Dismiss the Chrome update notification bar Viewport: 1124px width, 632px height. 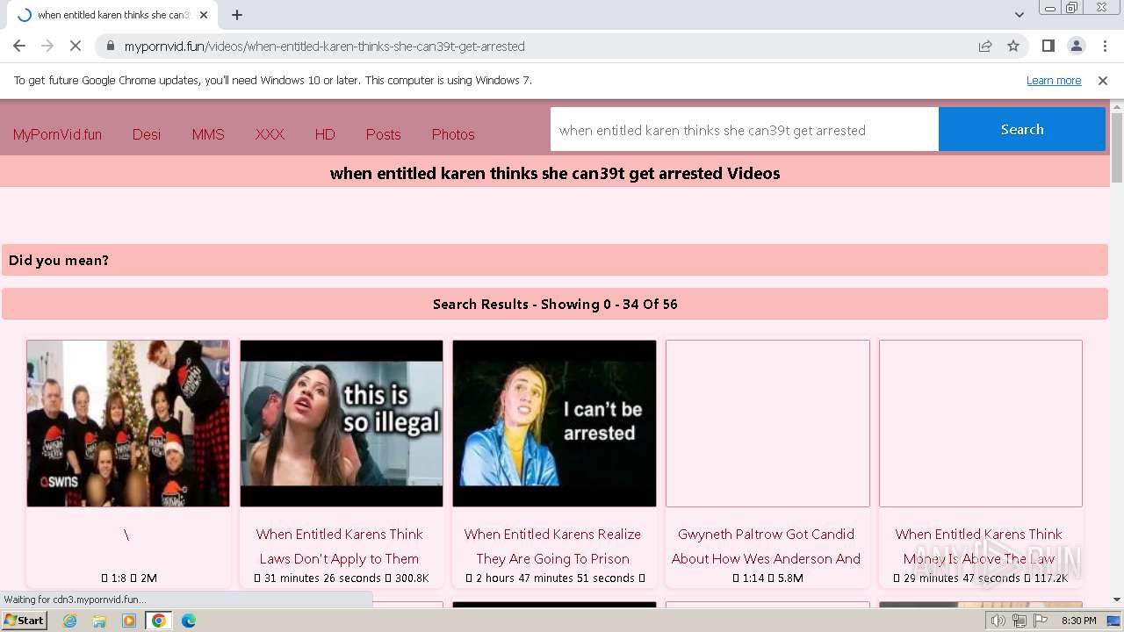[1103, 81]
